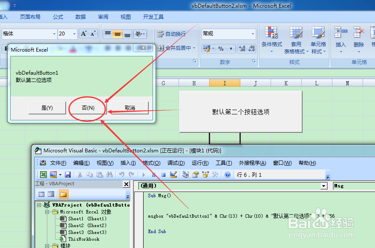Click the Comma Style button
Image resolution: width=375 pixels, height=248 pixels.
coord(231,49)
